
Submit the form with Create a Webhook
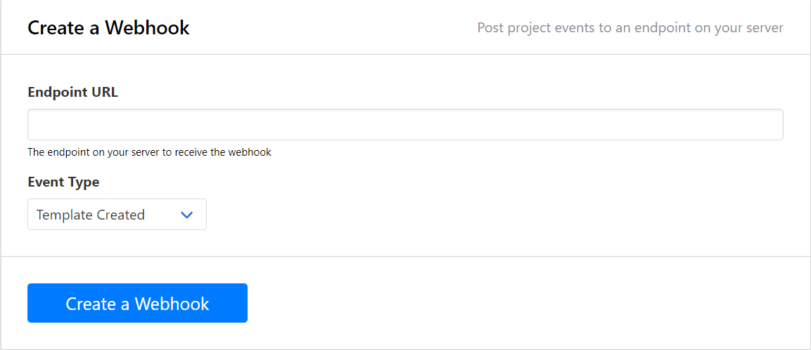tap(137, 303)
